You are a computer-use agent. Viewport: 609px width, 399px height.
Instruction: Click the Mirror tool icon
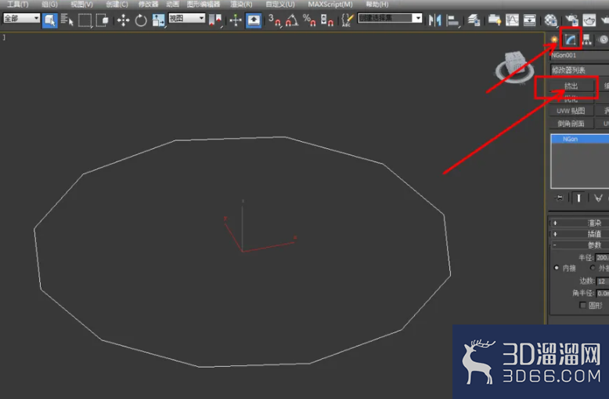pos(435,20)
